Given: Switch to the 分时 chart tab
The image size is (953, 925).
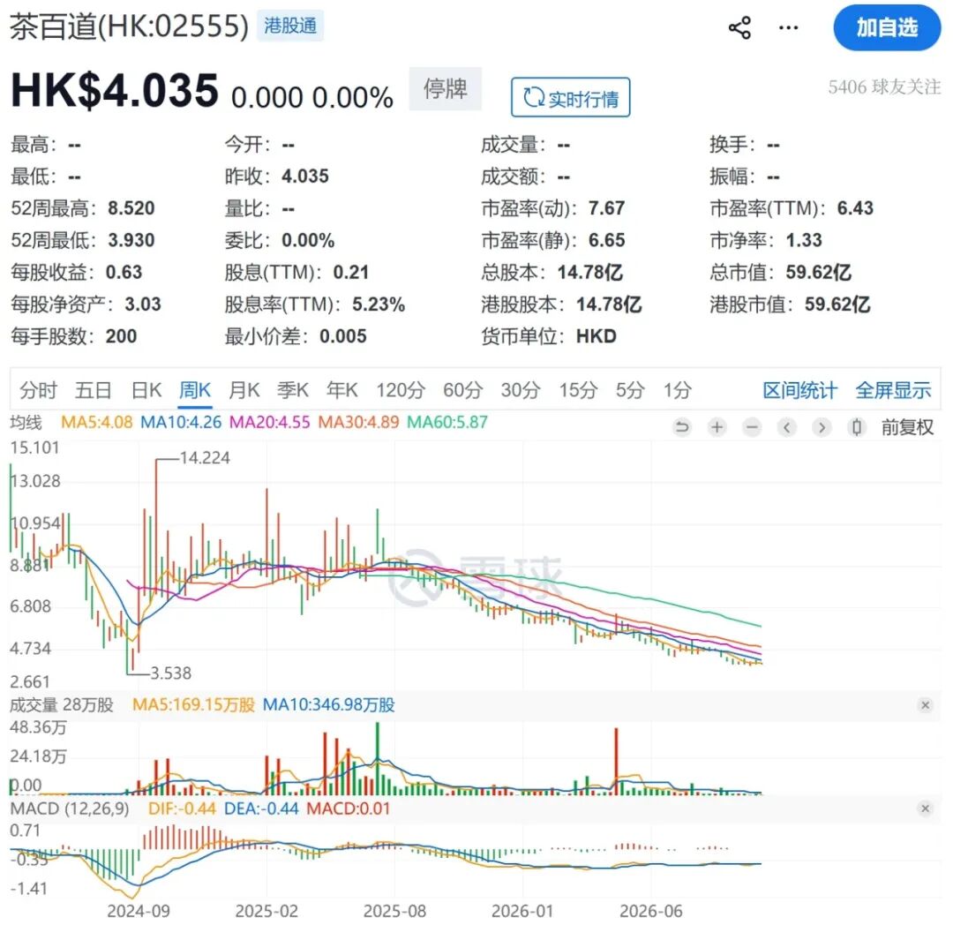Looking at the screenshot, I should [38, 390].
